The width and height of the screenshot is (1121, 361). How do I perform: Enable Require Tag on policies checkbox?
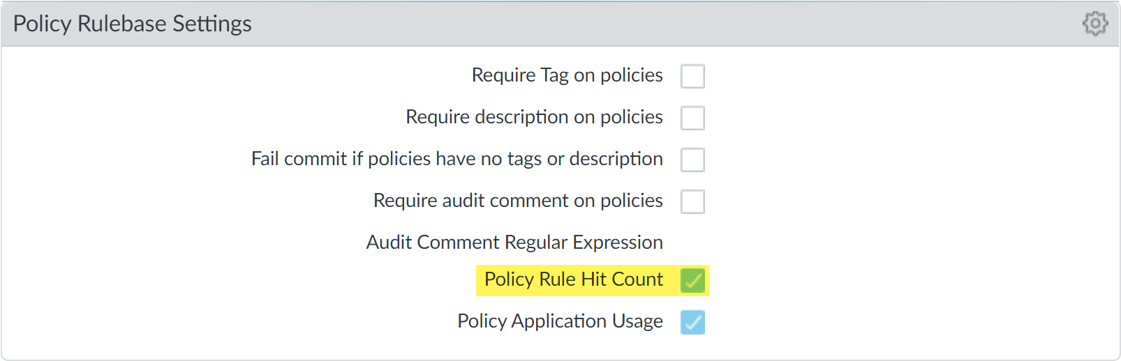(692, 76)
